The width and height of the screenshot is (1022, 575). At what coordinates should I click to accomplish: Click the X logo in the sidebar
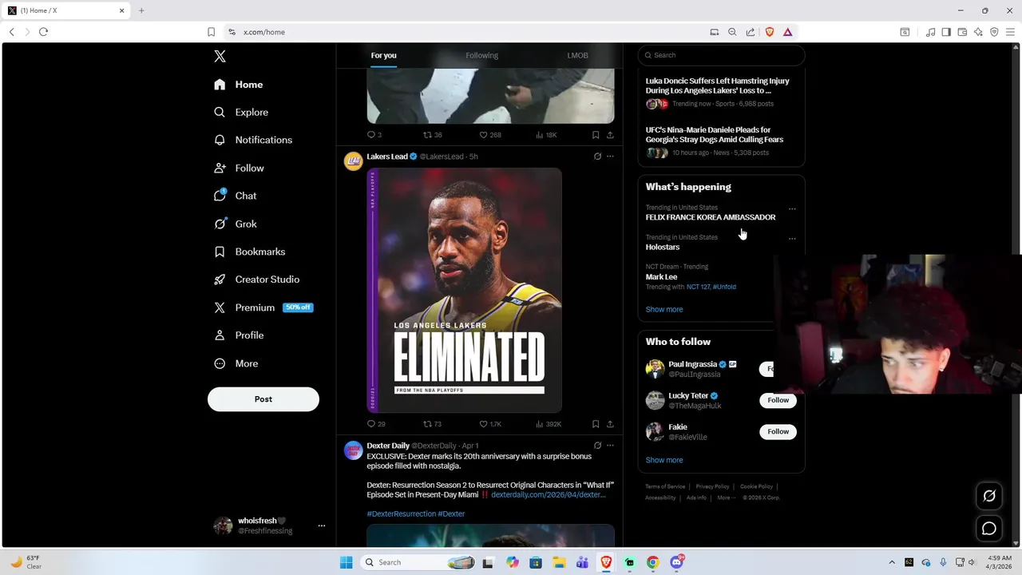[220, 56]
